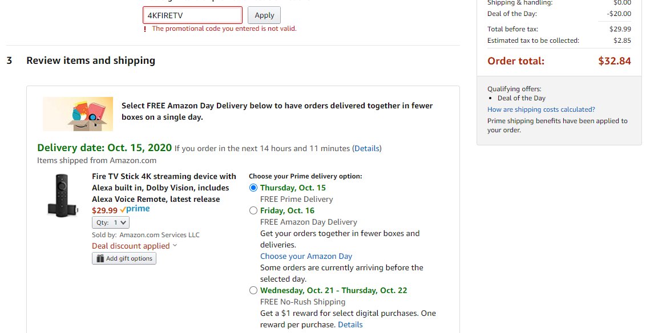Click the Add gift options button
Viewport: 666px width, 333px height.
124,258
